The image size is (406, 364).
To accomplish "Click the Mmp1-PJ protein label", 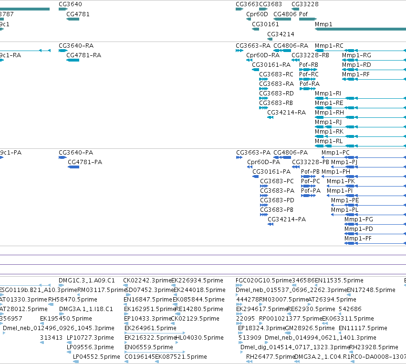I will pyautogui.click(x=344, y=162).
